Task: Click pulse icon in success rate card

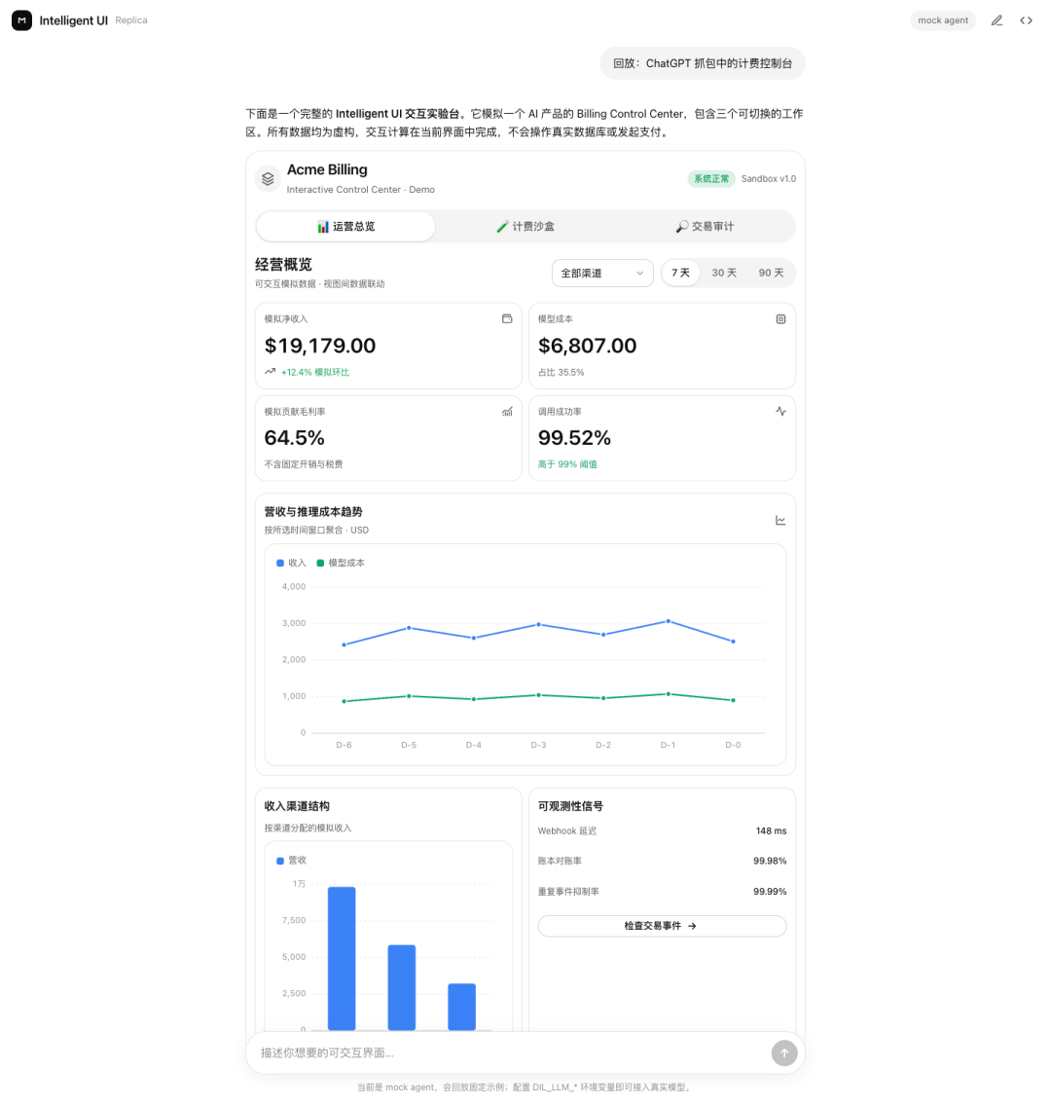Action: (x=780, y=412)
